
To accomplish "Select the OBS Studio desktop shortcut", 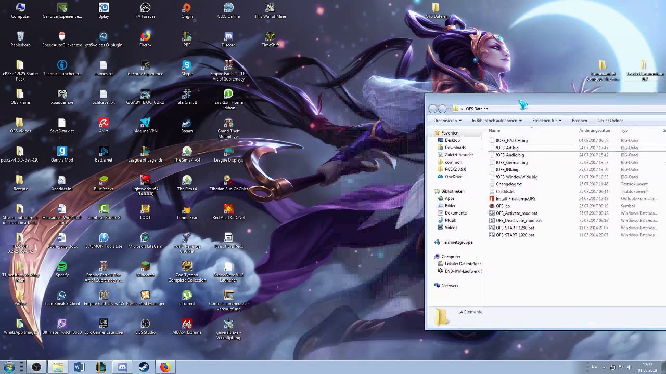I will pyautogui.click(x=145, y=327).
